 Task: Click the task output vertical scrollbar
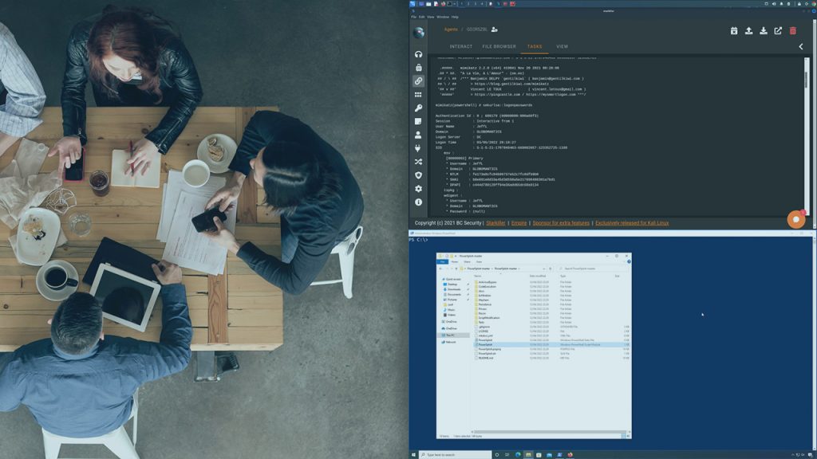(806, 80)
